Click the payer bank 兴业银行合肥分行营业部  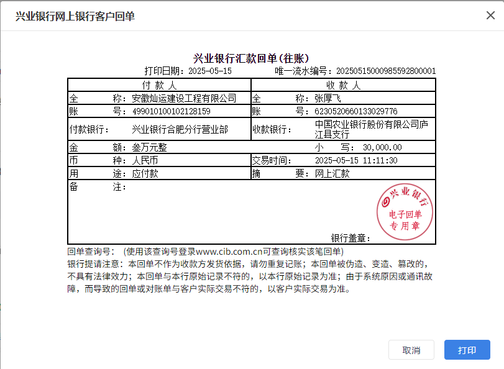point(180,130)
